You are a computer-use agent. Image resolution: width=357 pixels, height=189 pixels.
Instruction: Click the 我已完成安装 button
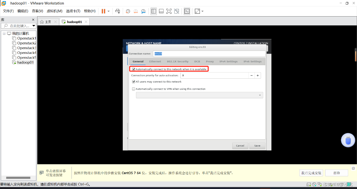pos(311,173)
